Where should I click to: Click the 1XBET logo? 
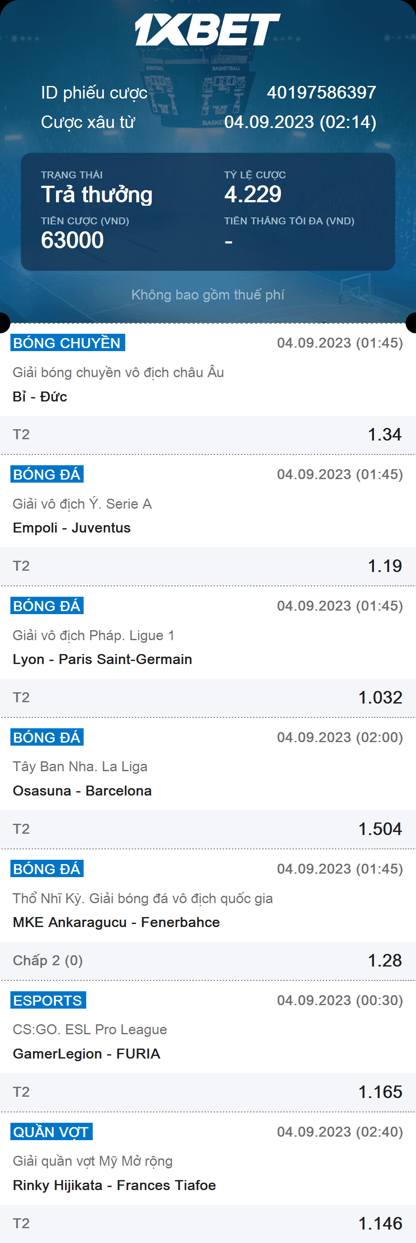tap(207, 30)
